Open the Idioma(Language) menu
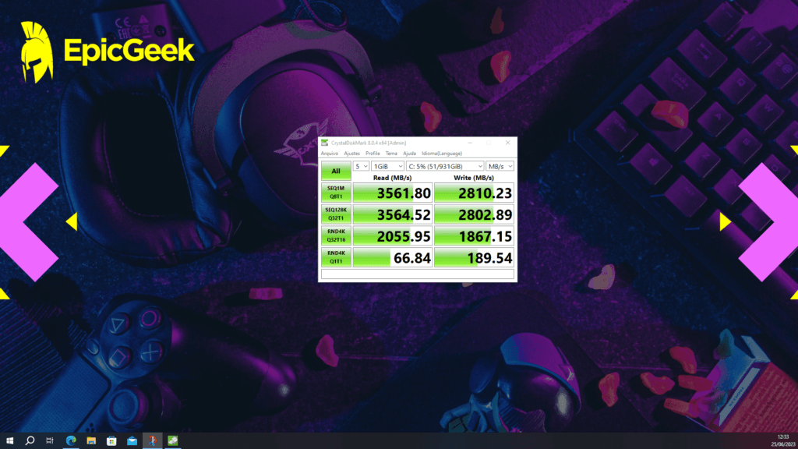The height and width of the screenshot is (449, 798). (x=442, y=154)
